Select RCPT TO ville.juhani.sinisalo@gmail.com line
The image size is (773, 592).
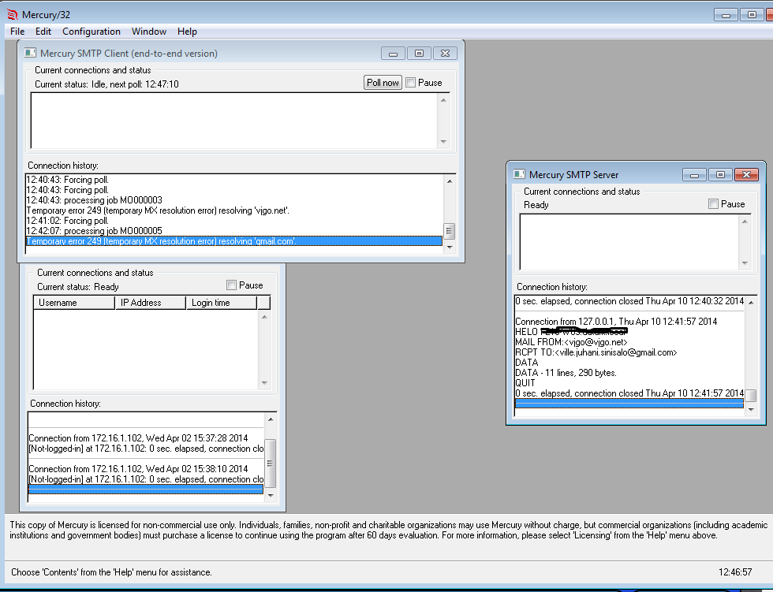point(629,352)
